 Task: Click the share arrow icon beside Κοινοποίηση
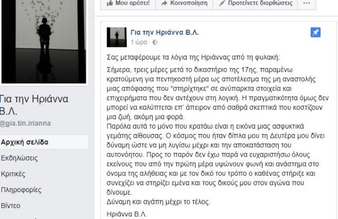click(164, 3)
